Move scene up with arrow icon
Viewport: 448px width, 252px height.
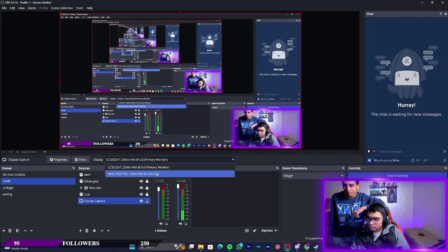[x=25, y=231]
